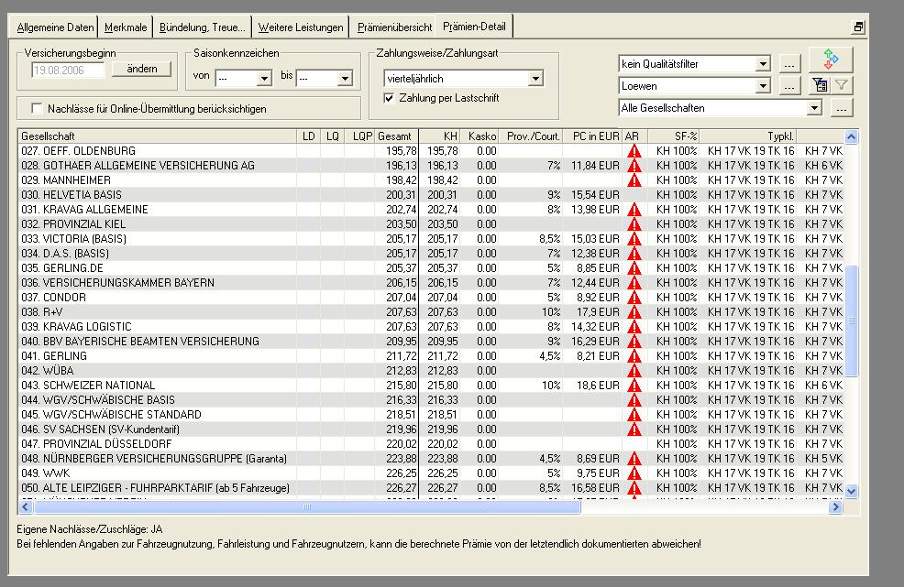
Task: Click the warning triangle for Gothaer Allgemeine
Action: coord(633,166)
